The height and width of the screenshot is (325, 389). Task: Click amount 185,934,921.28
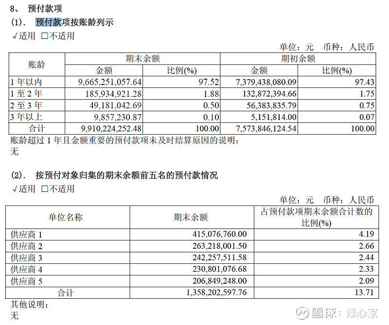[x=113, y=94]
